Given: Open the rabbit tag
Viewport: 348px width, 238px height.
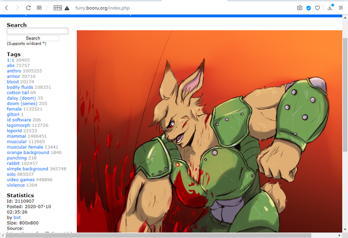Looking at the screenshot, I should 13,163.
